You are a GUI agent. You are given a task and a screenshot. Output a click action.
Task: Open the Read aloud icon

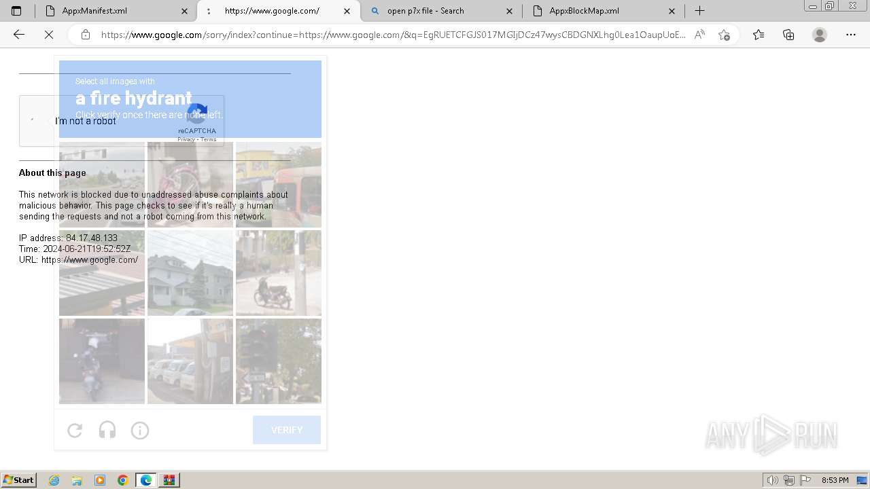coord(699,35)
